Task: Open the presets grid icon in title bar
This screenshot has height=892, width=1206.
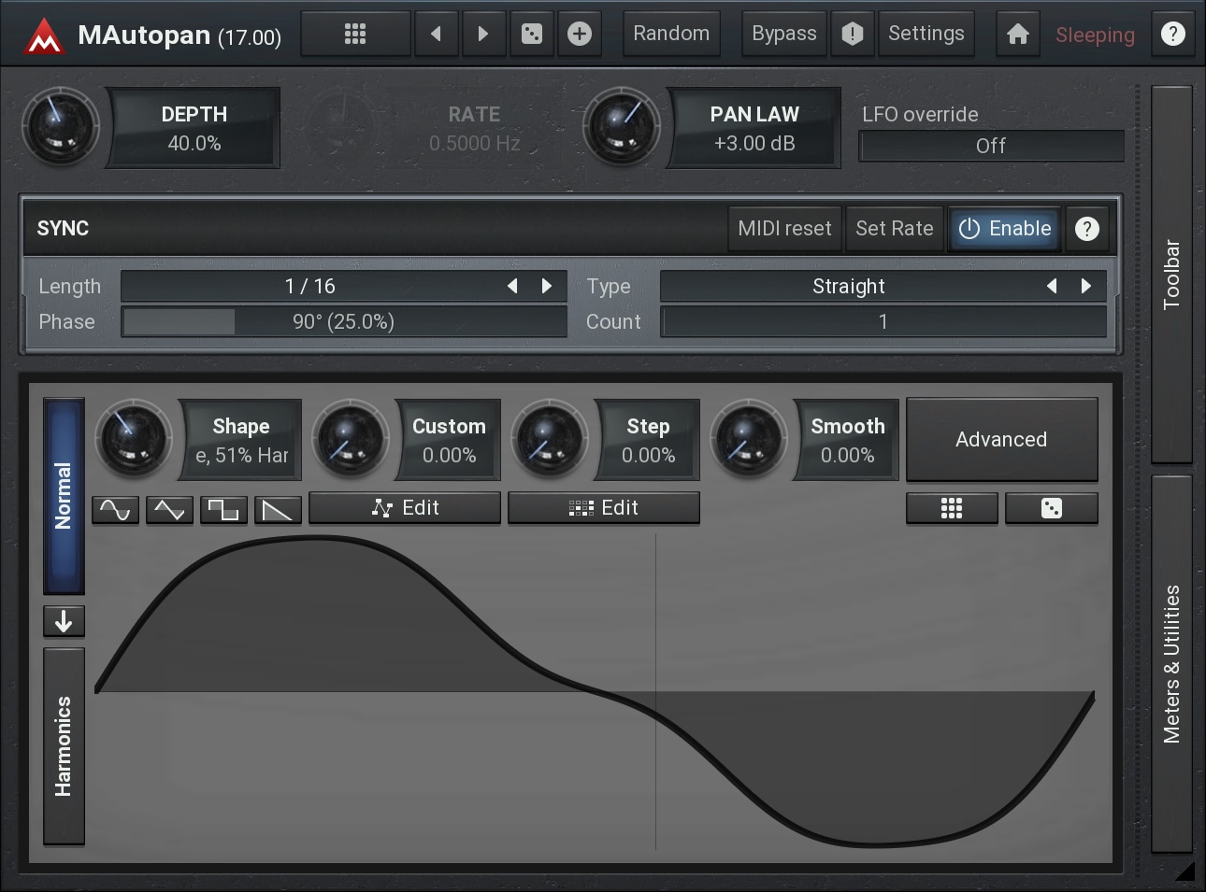Action: tap(355, 35)
